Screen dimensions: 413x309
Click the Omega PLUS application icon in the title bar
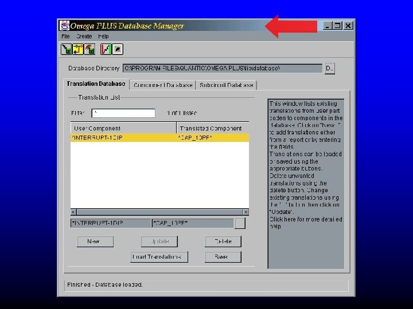pyautogui.click(x=64, y=26)
